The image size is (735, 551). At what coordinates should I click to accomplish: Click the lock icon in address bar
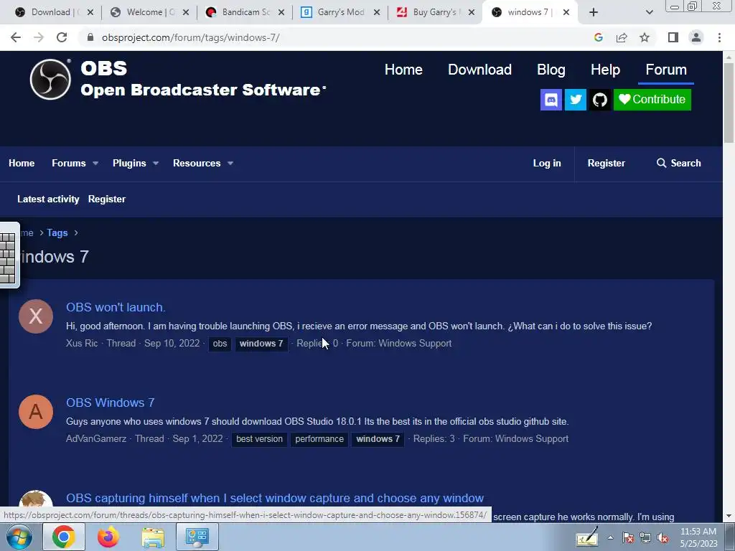tap(90, 37)
